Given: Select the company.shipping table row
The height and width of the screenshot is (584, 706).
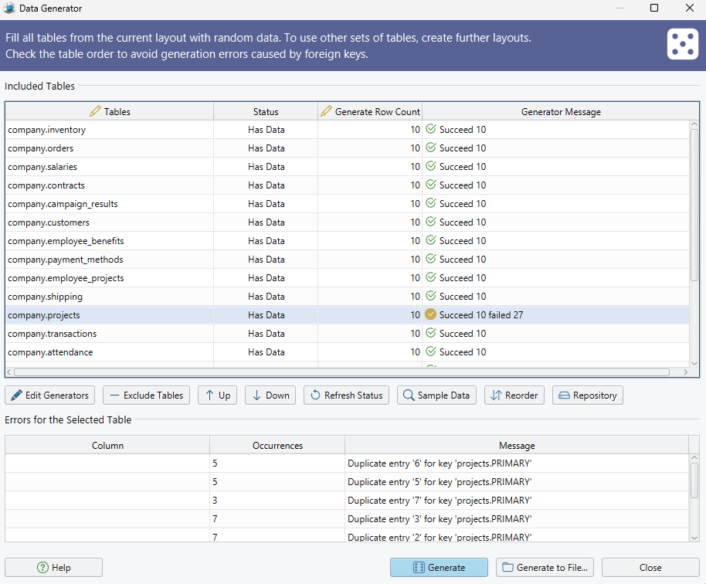Looking at the screenshot, I should tap(347, 297).
